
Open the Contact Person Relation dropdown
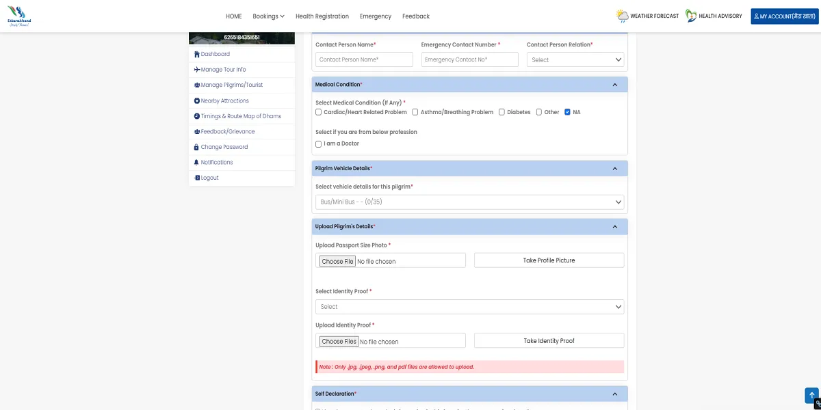pyautogui.click(x=575, y=59)
